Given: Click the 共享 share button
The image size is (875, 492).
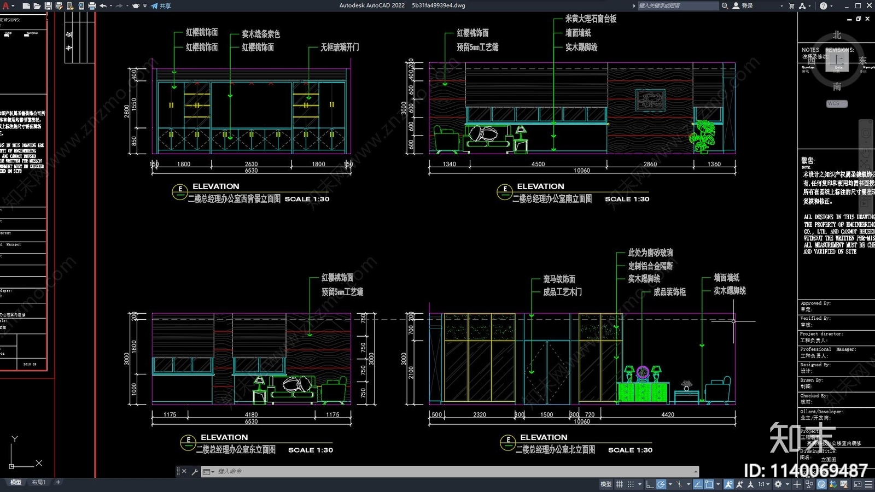Looking at the screenshot, I should point(161,5).
